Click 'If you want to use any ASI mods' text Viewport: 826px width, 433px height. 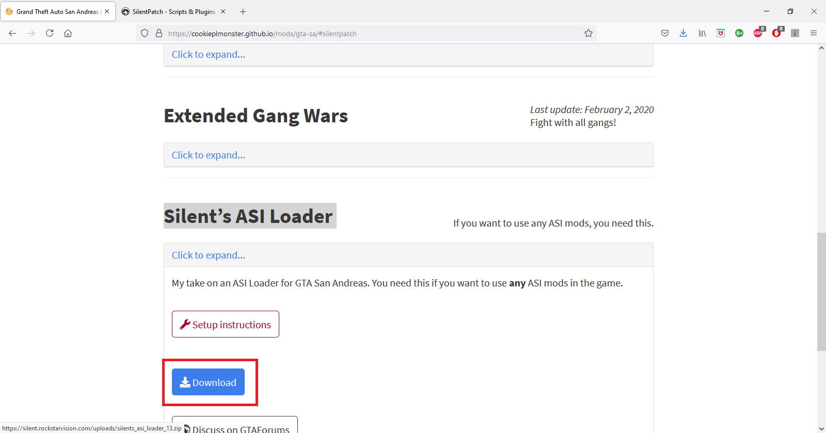(x=553, y=223)
